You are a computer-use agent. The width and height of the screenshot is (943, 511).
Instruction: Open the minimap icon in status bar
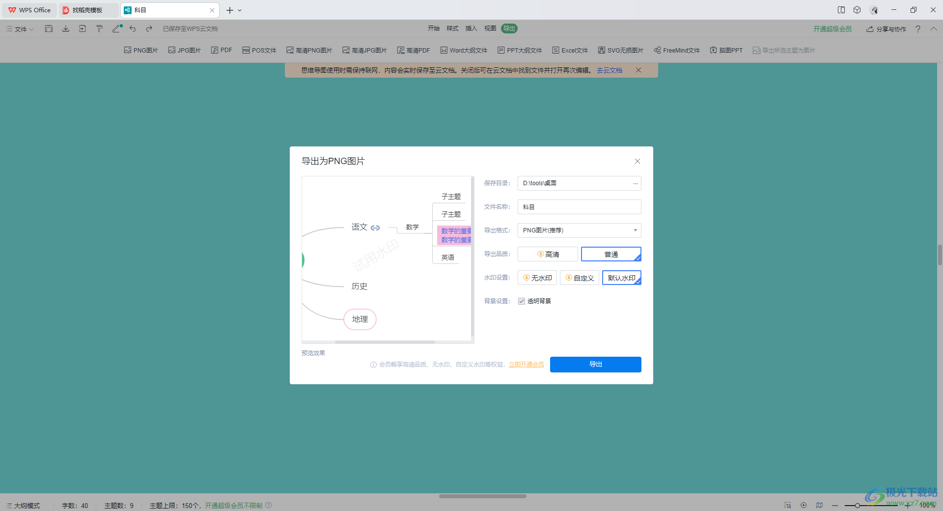(x=819, y=505)
